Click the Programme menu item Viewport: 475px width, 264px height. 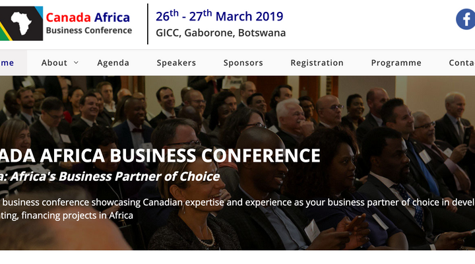396,63
